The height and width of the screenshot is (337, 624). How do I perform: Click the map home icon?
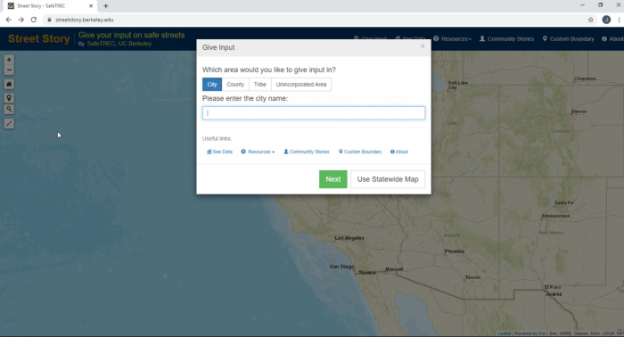click(9, 84)
